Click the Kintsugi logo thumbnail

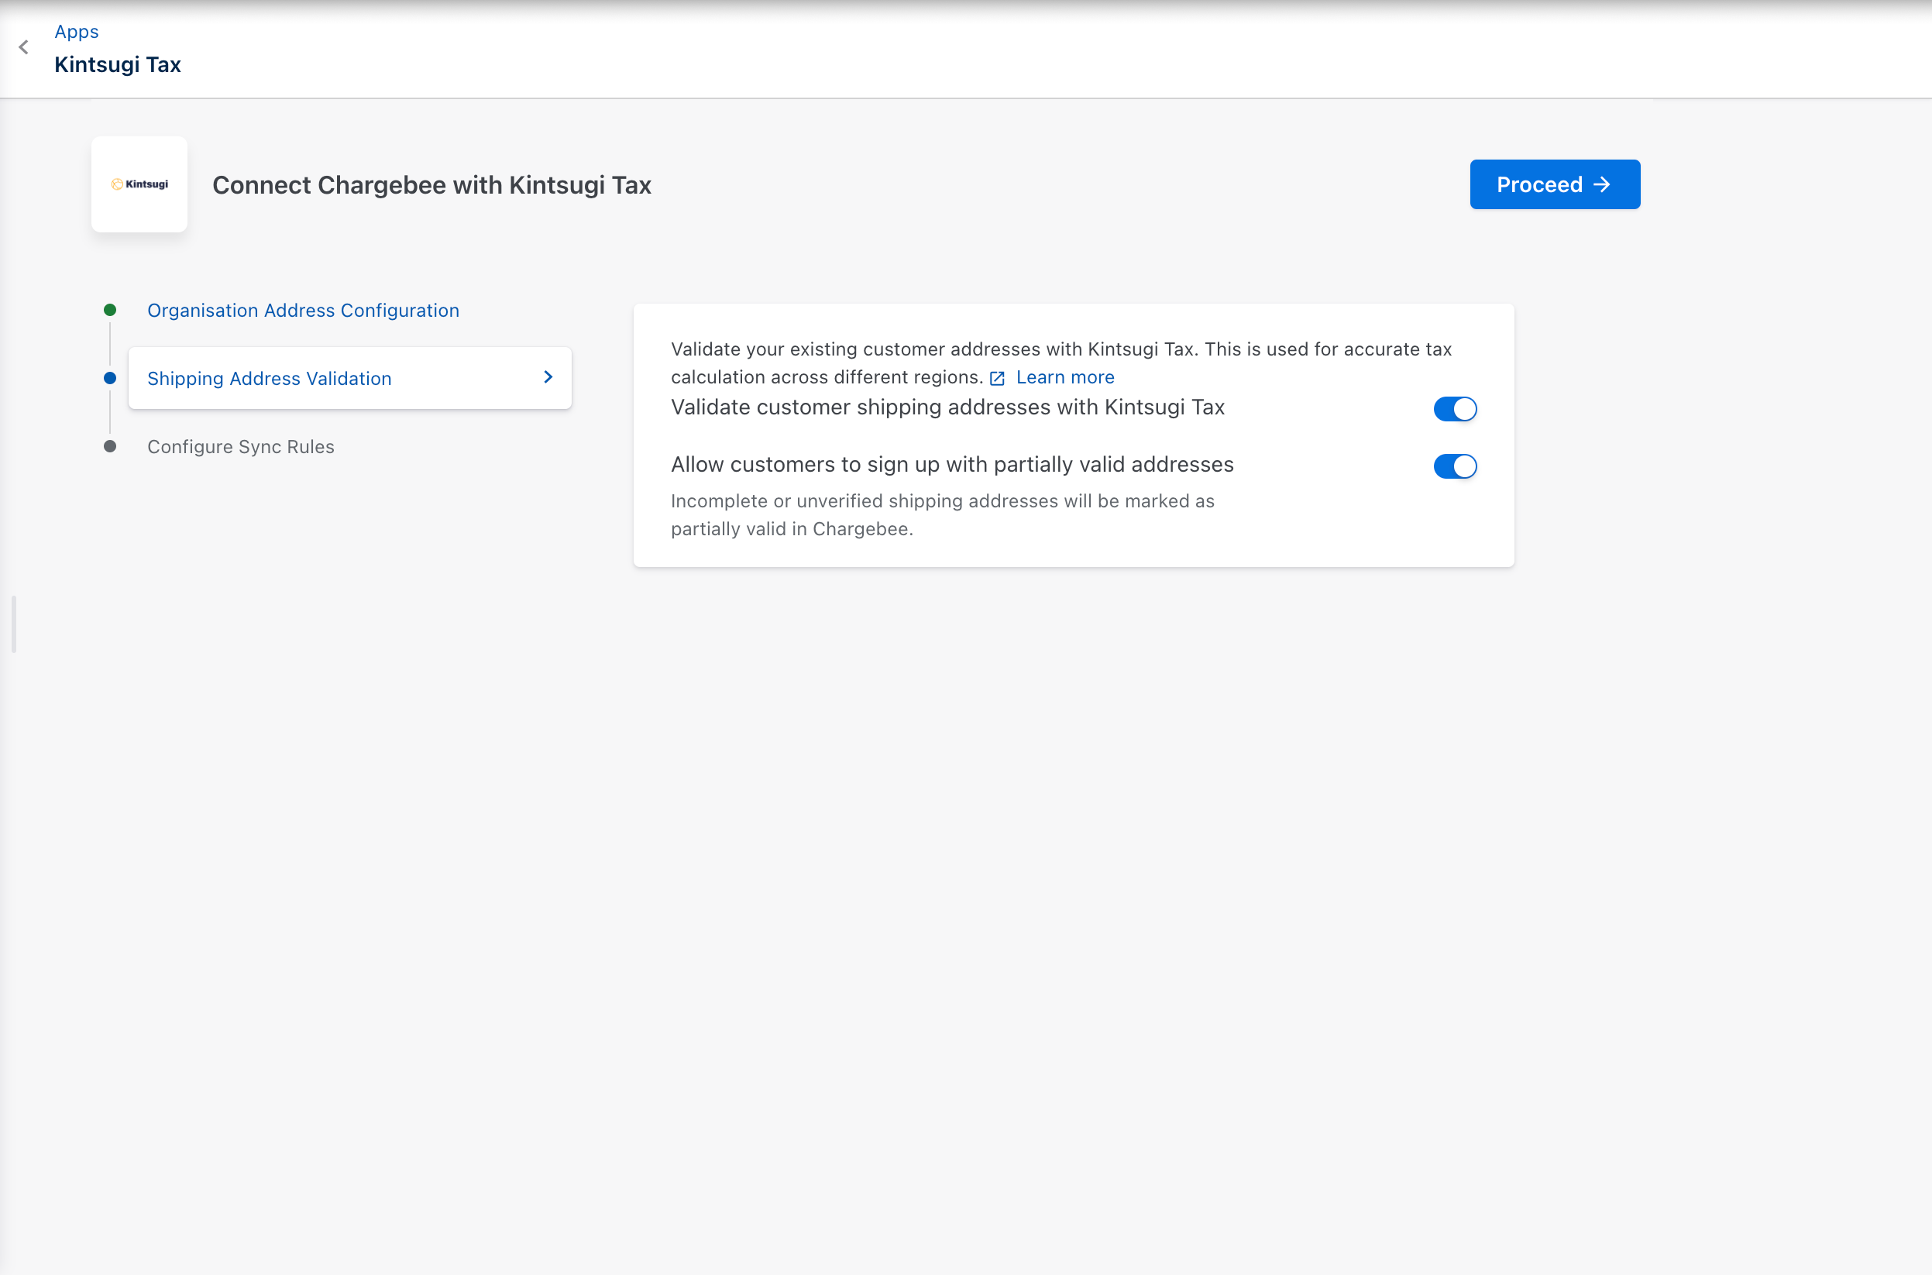pos(139,184)
